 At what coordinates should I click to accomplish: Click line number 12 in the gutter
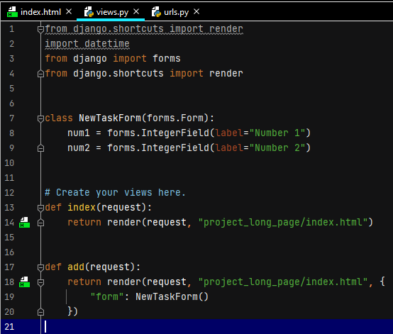click(x=9, y=193)
